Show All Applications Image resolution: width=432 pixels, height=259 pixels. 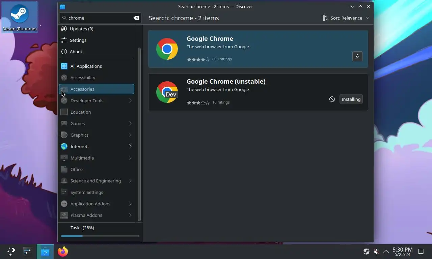97,66
